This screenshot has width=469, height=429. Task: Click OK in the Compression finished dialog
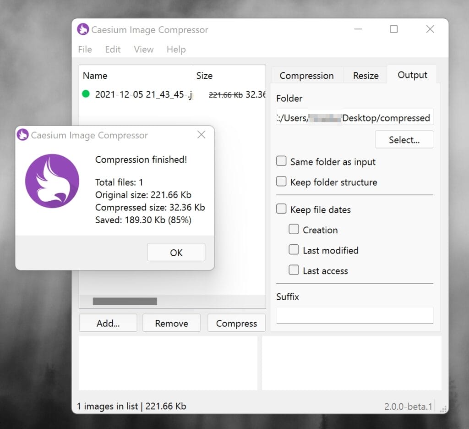click(x=176, y=253)
